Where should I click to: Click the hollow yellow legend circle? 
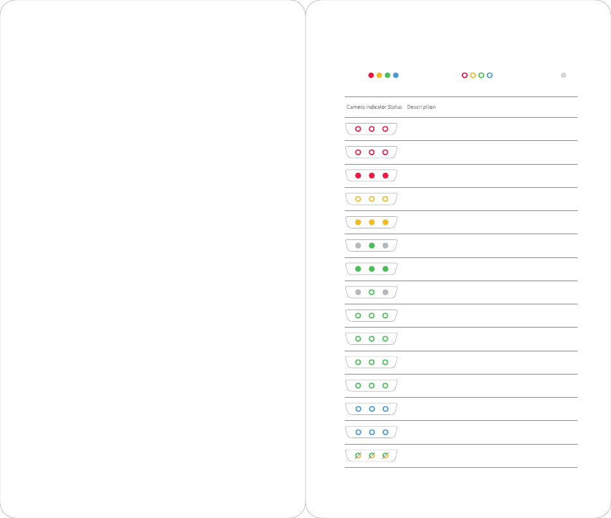pos(473,75)
